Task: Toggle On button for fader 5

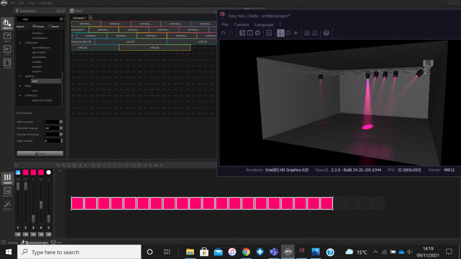Action: pyautogui.click(x=49, y=234)
